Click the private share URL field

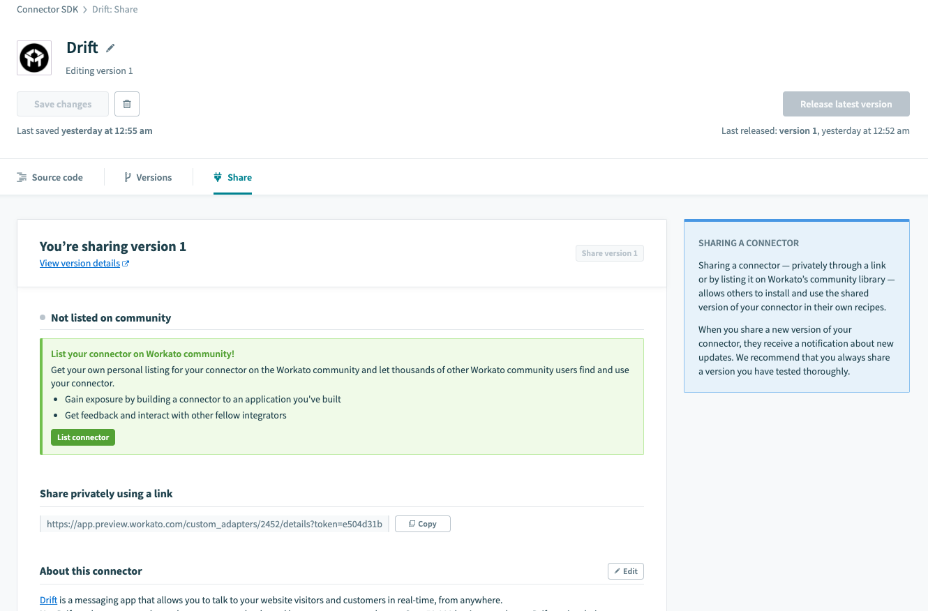pos(214,524)
